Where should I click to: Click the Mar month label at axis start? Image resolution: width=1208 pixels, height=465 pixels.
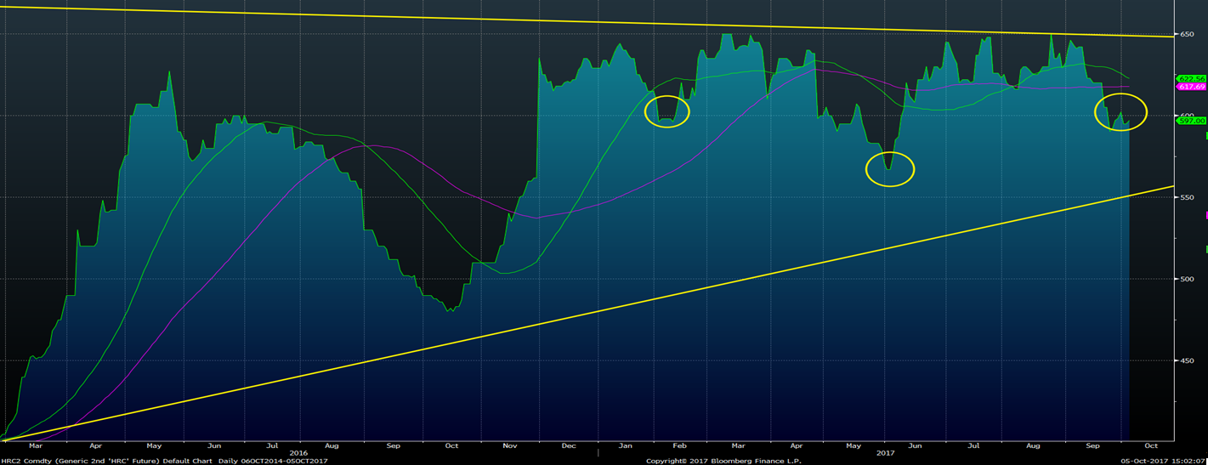(x=36, y=445)
